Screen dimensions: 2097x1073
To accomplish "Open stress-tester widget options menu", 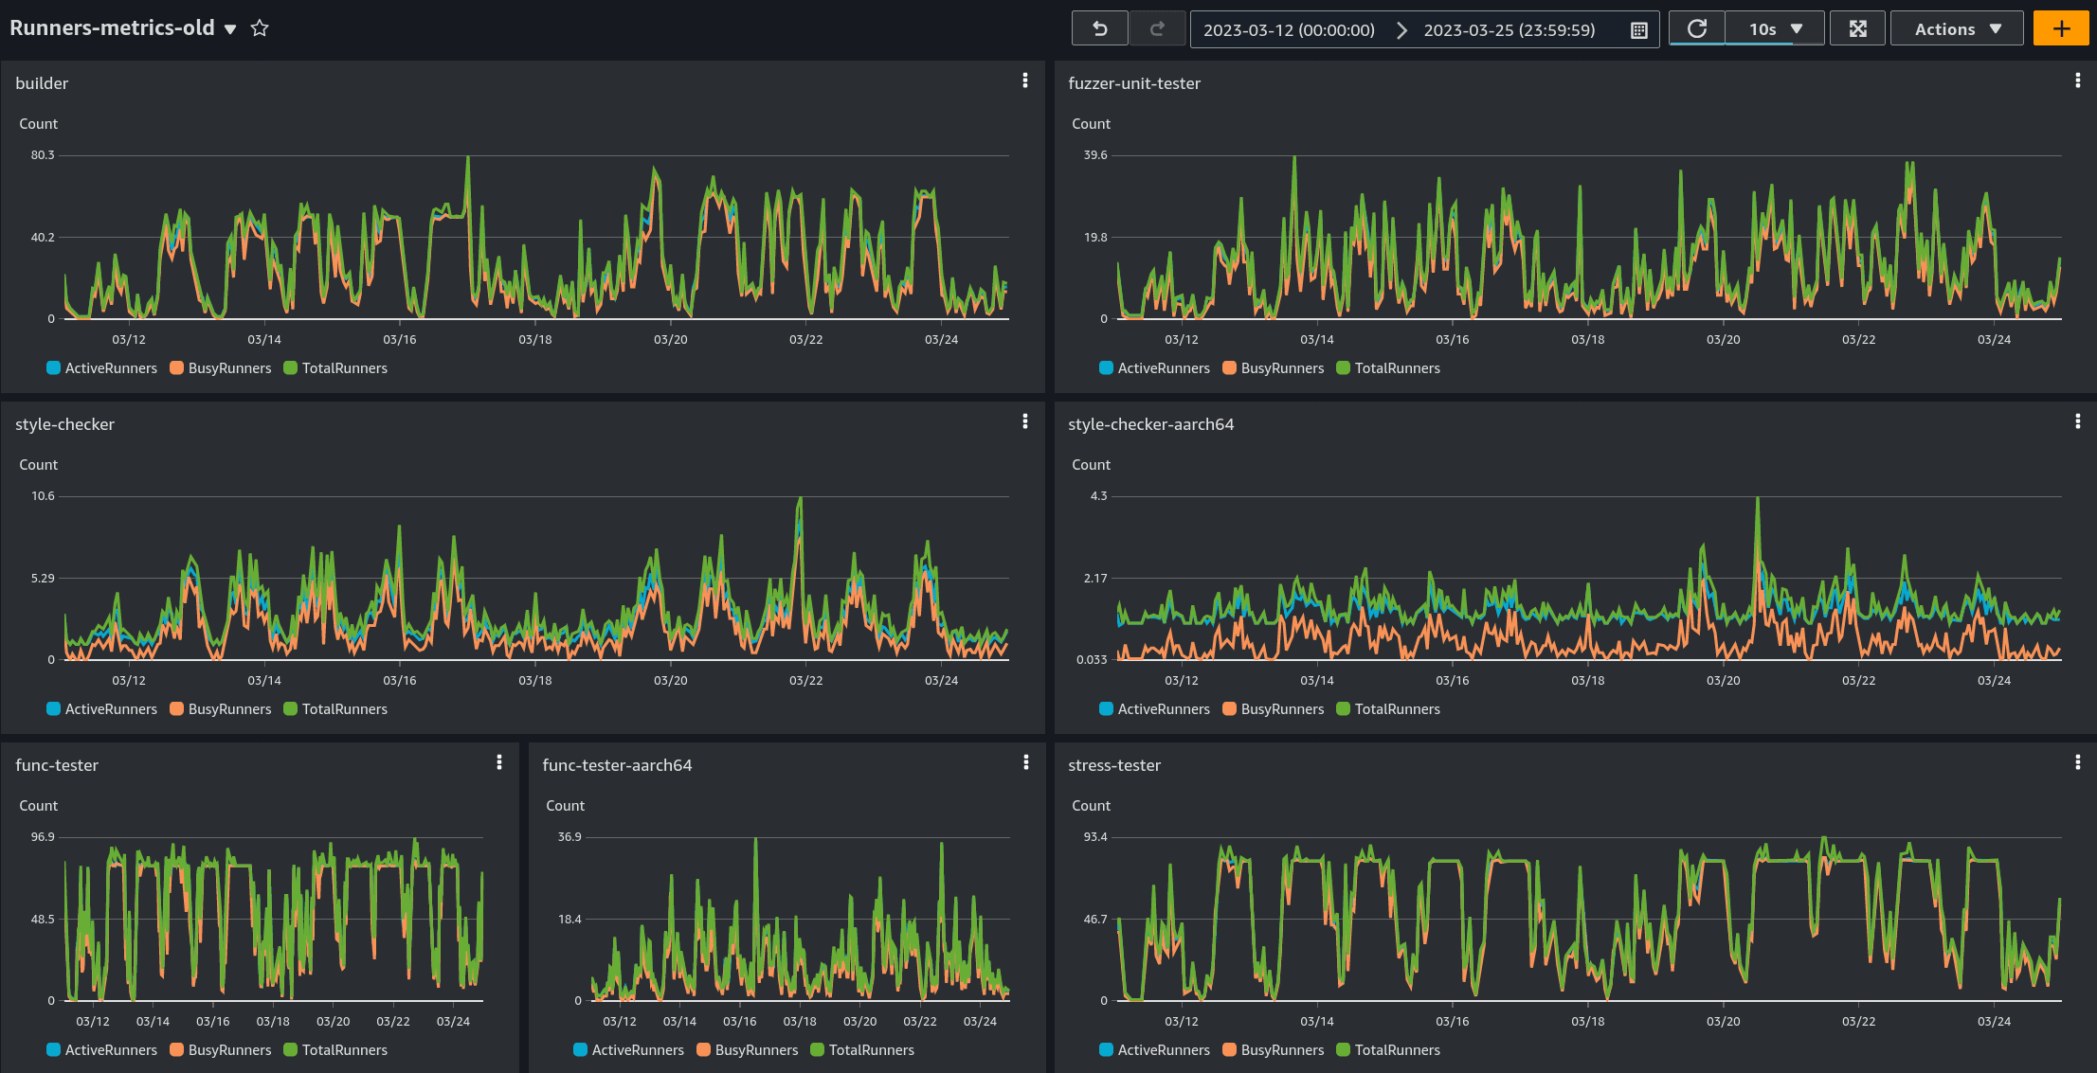I will tap(2077, 763).
